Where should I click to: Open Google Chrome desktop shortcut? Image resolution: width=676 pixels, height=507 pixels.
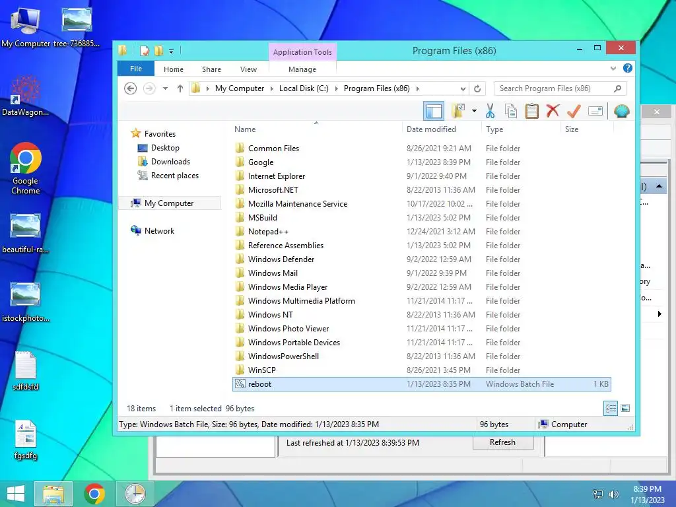[x=26, y=168]
